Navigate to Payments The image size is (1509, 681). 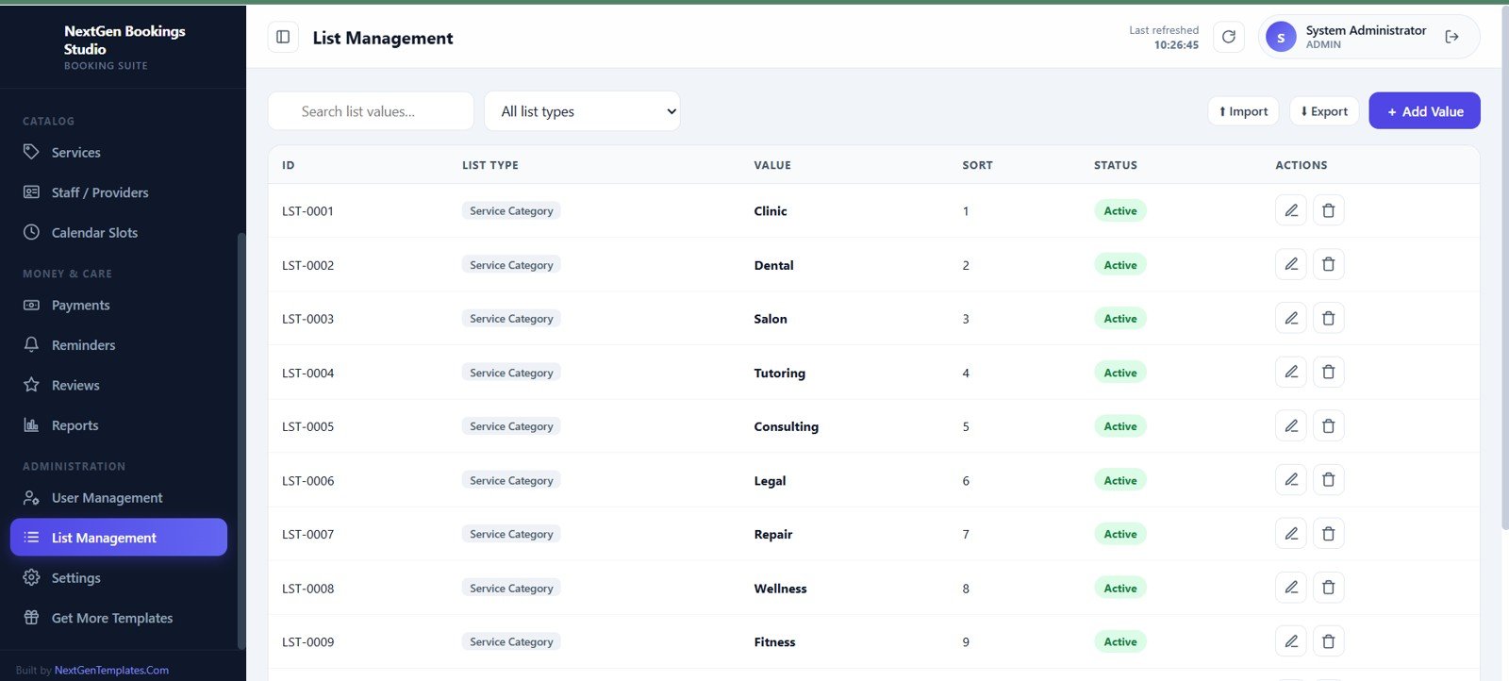point(119,305)
